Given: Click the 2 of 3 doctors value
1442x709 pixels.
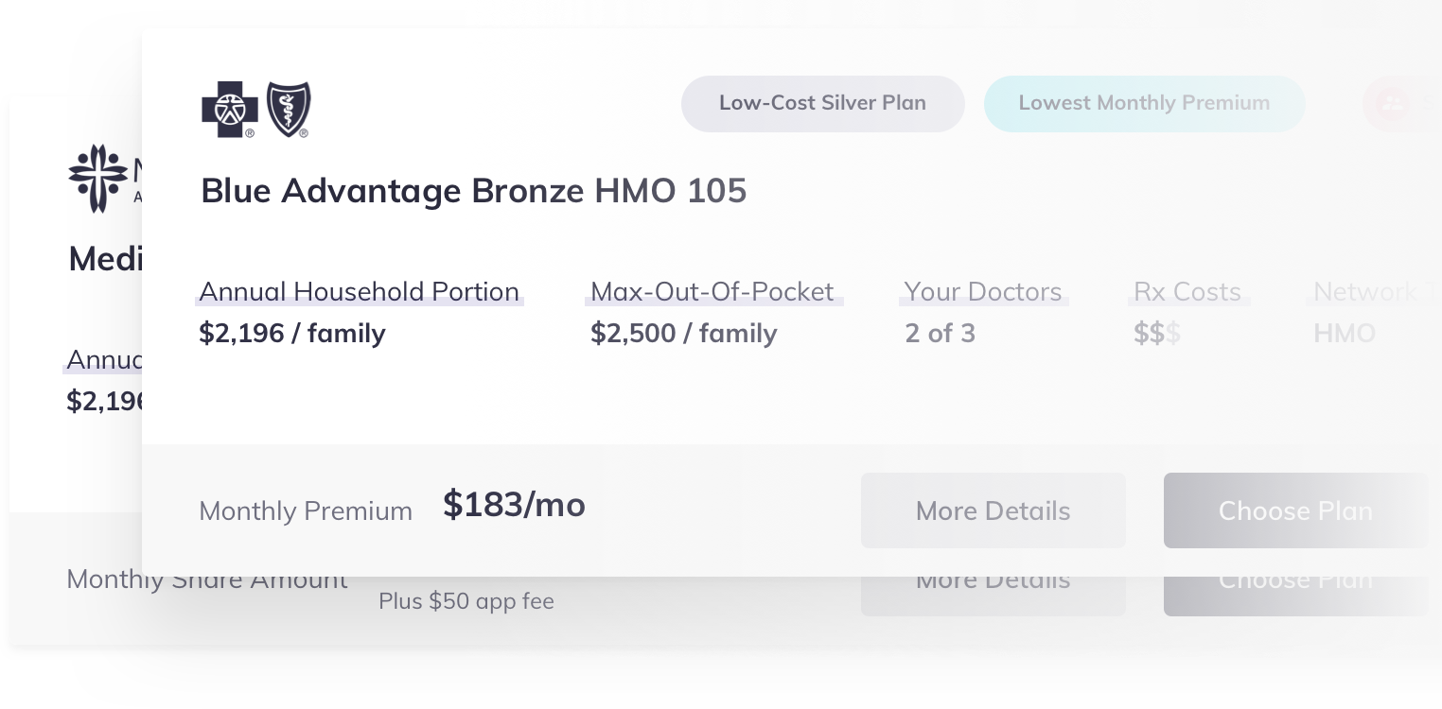Looking at the screenshot, I should coord(940,333).
